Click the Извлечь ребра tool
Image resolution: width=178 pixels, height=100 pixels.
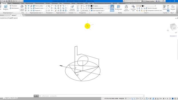[38, 6]
